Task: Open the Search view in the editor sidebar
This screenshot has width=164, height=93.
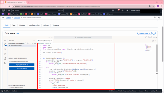Action: tap(5, 49)
